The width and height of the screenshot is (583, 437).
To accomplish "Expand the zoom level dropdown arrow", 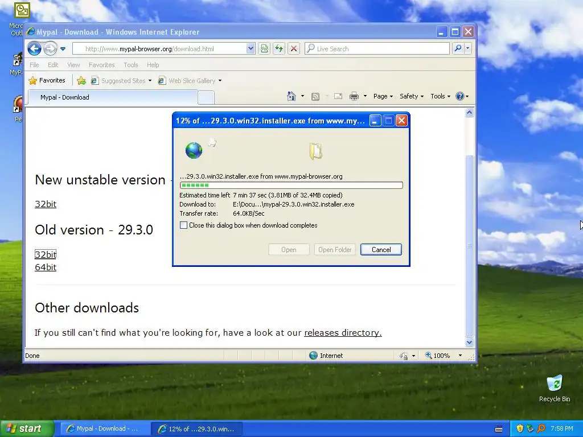I will coord(460,356).
